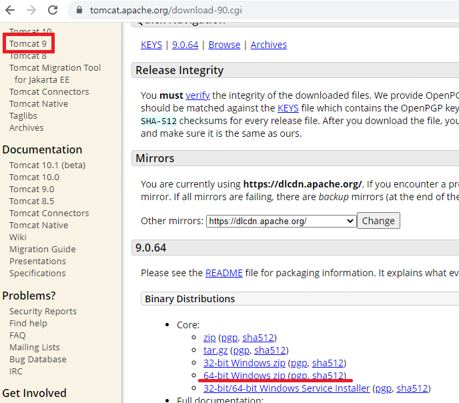This screenshot has width=459, height=403.
Task: Open the Wiki link
Action: click(x=17, y=238)
